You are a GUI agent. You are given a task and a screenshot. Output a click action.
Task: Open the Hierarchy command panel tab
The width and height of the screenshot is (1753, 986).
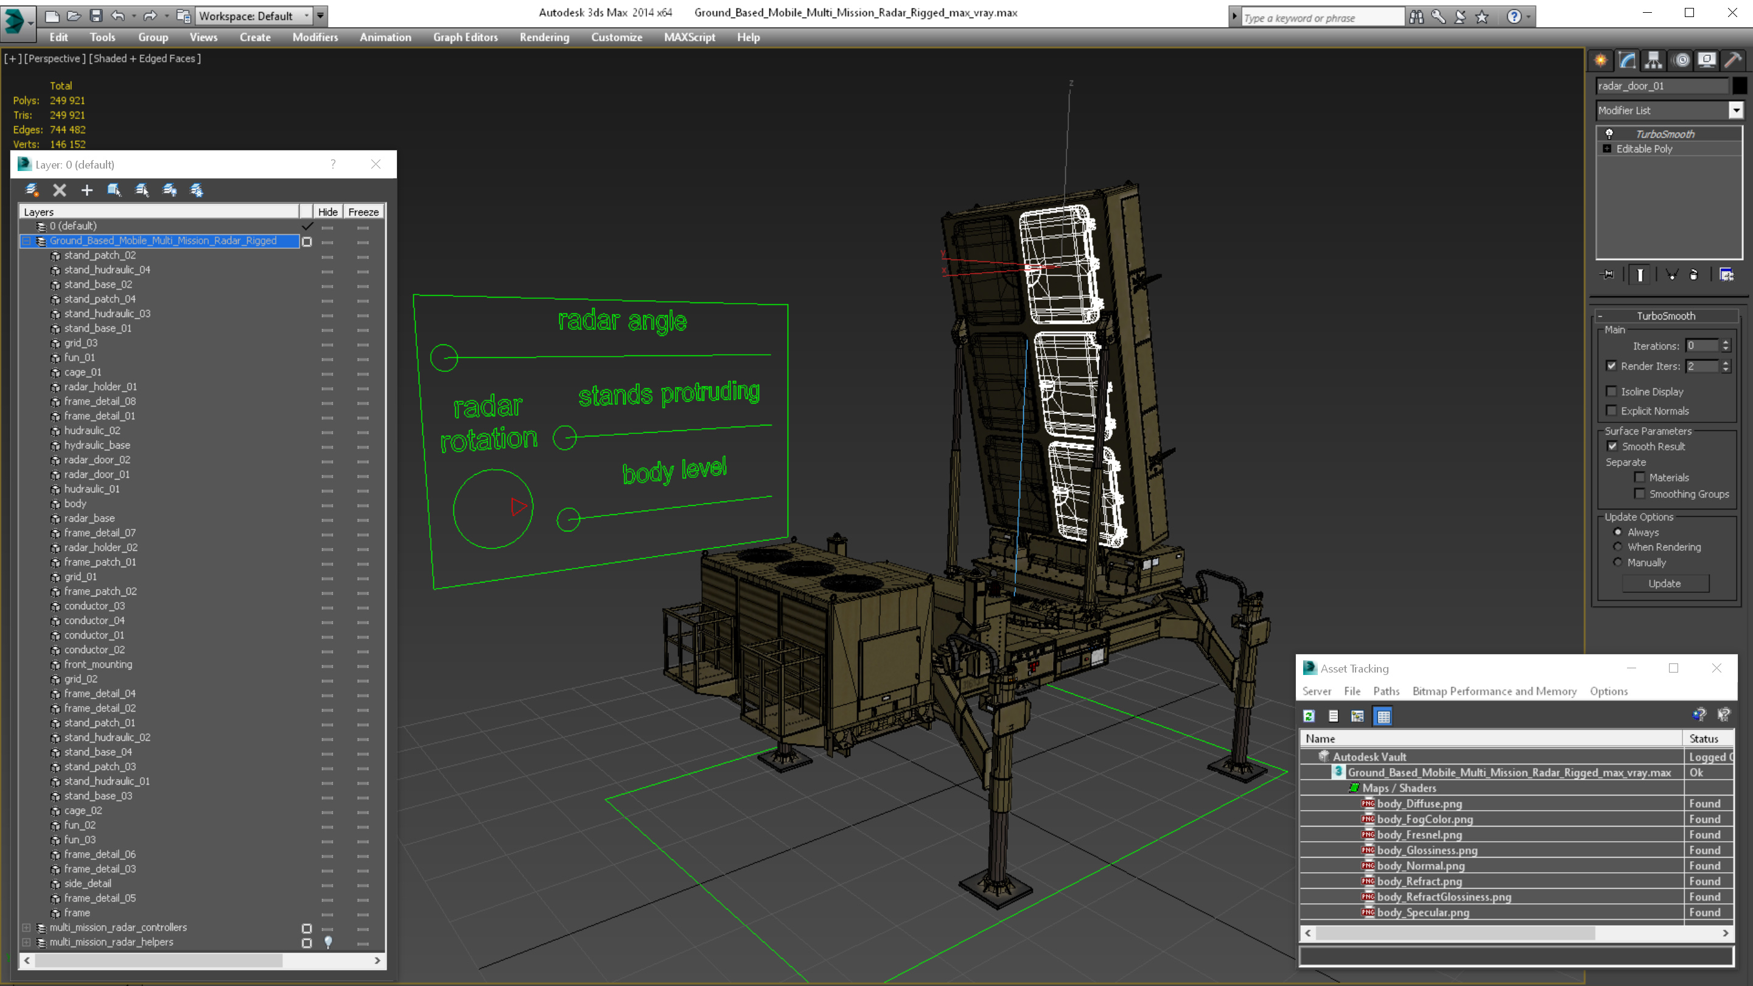[x=1653, y=61]
